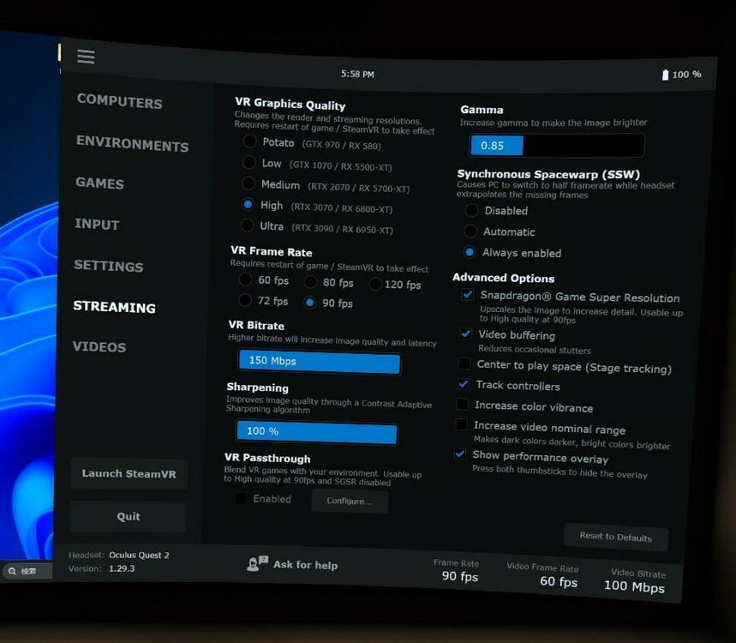The width and height of the screenshot is (736, 643).
Task: Open the ENVIRONMENTS section
Action: pyautogui.click(x=132, y=145)
